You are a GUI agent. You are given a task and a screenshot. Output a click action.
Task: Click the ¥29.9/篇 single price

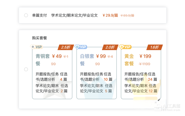point(110,15)
